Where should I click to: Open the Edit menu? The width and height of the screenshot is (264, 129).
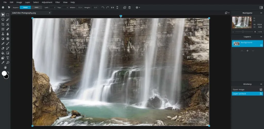coord(11,2)
